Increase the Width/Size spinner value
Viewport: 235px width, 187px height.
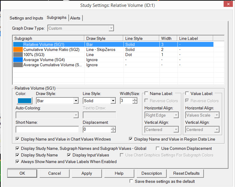[x=135, y=99]
